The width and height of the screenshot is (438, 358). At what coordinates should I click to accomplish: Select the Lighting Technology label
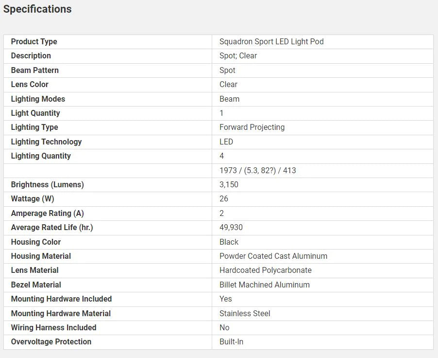(46, 142)
